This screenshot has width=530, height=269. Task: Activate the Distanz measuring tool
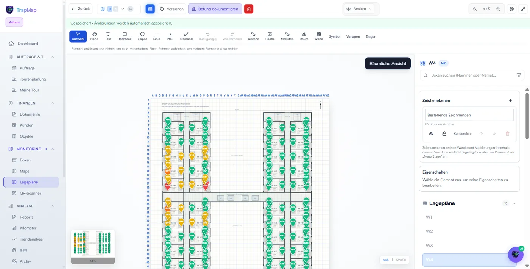[253, 36]
